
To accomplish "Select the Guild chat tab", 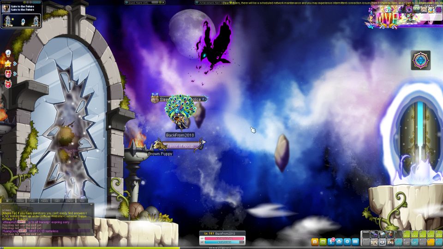I will [x=57, y=201].
